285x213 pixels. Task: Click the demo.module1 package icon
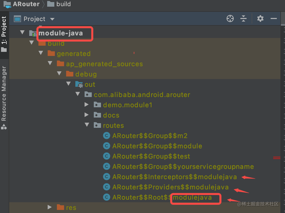97,105
